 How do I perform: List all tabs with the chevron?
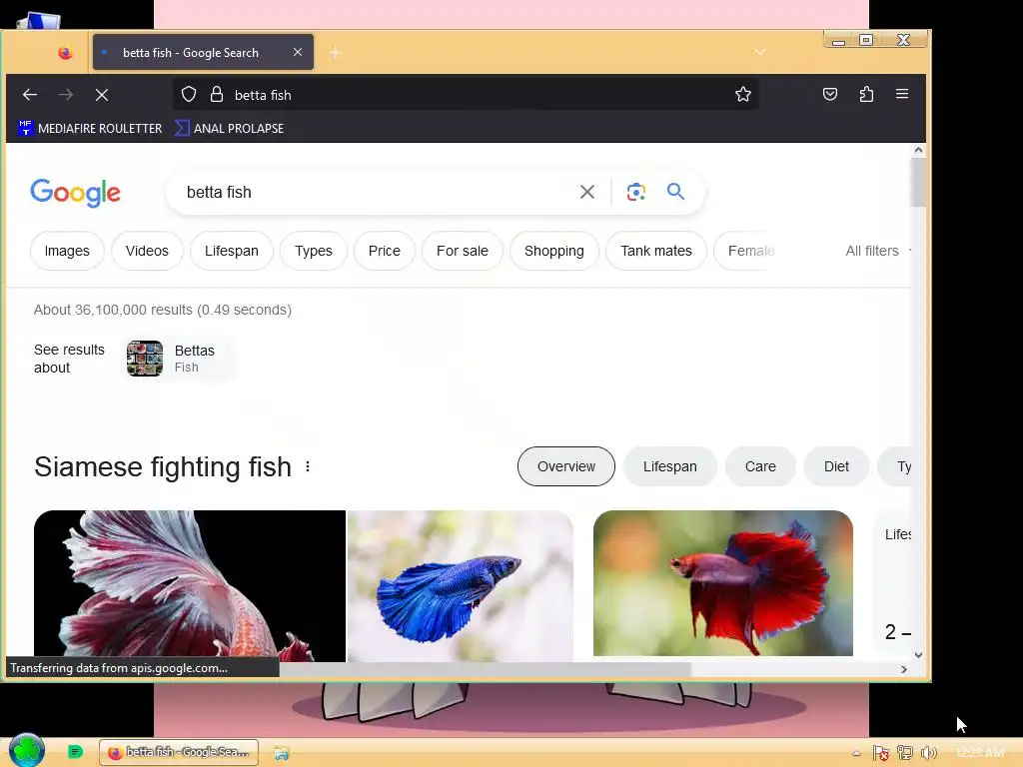click(x=760, y=52)
